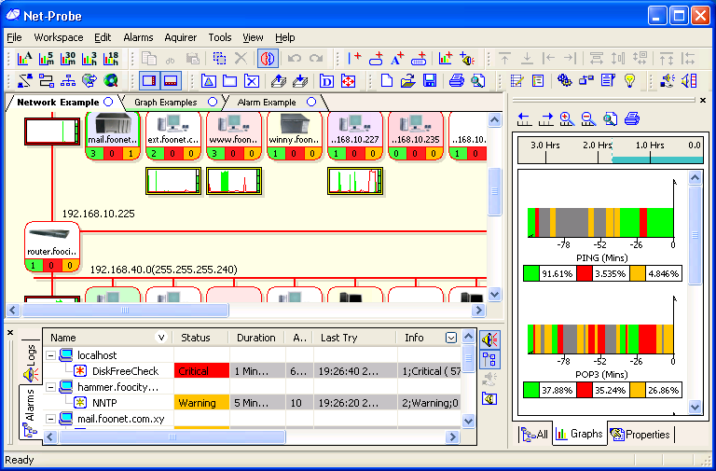Select the circle on Network Example tab

coord(108,102)
